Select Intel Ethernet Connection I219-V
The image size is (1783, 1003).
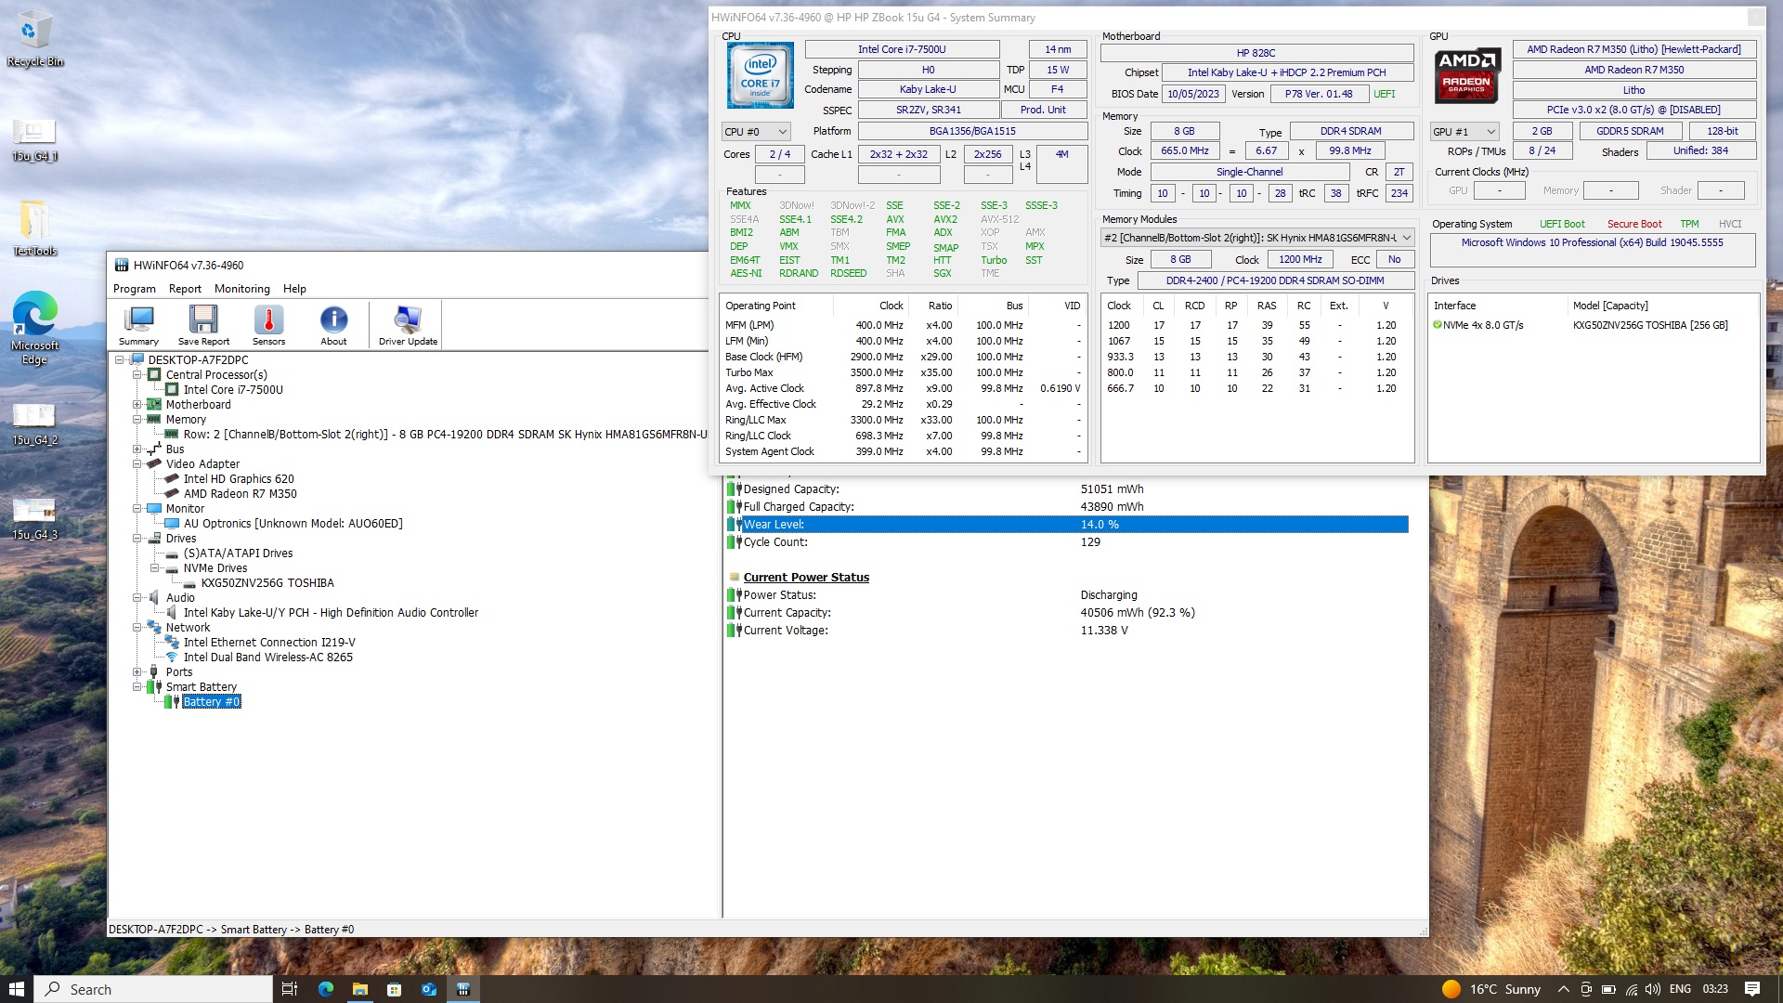click(x=269, y=642)
